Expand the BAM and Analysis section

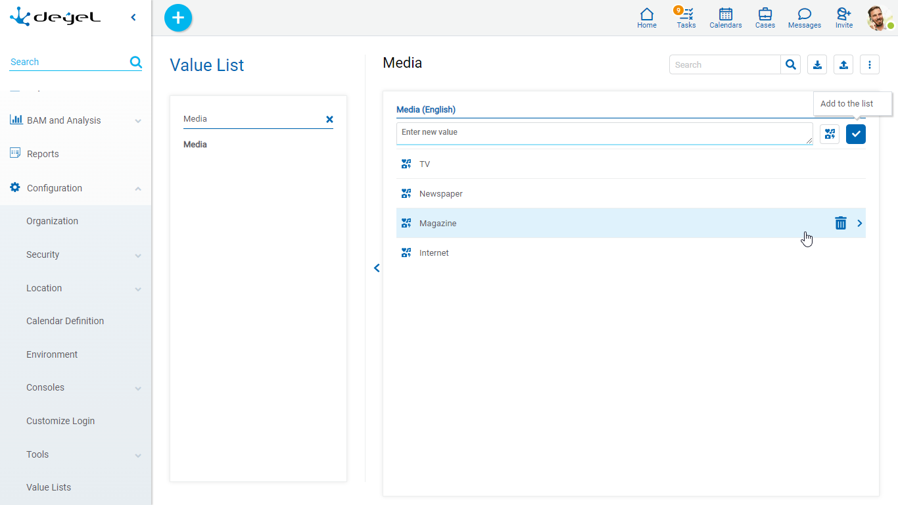[x=138, y=121]
